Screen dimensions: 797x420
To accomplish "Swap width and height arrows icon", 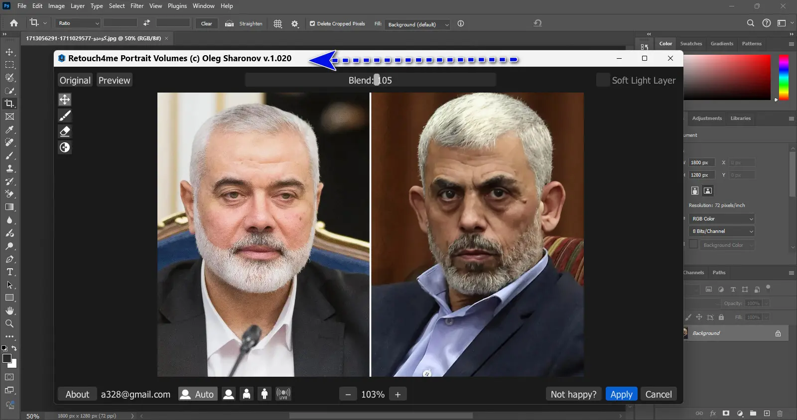I will (146, 23).
